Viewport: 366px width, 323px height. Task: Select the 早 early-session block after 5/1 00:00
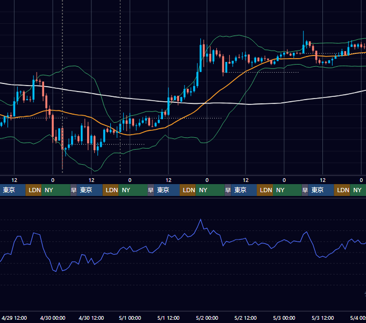[x=151, y=190]
